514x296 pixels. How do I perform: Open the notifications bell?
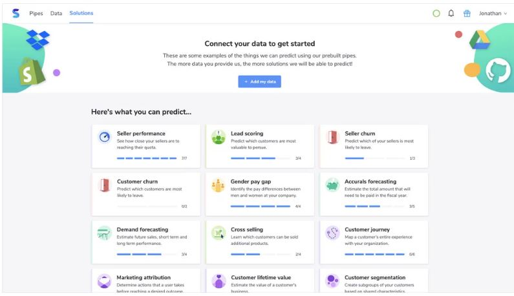451,14
